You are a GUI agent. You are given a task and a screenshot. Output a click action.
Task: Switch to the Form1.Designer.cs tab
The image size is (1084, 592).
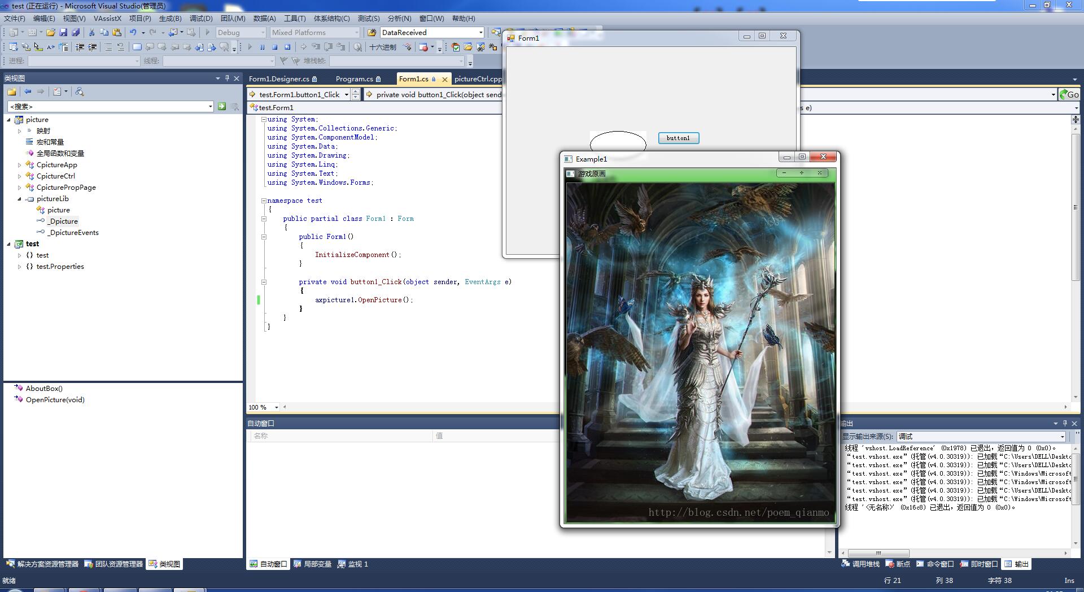tap(282, 79)
